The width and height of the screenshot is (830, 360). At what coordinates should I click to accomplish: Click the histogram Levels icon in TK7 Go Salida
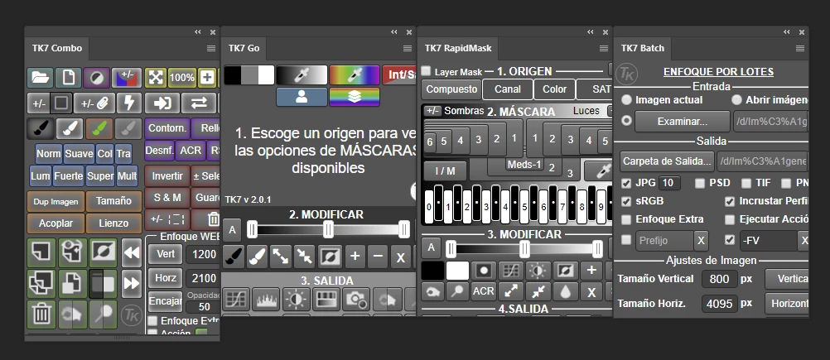[265, 300]
